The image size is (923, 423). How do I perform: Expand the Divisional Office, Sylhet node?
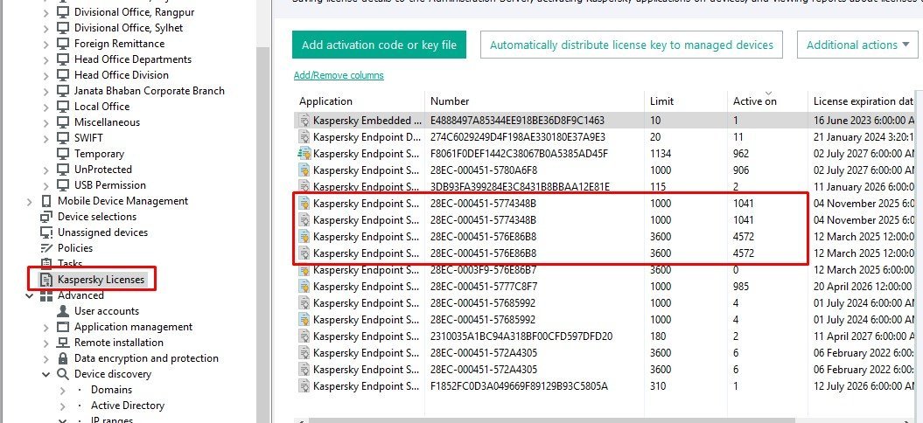46,28
